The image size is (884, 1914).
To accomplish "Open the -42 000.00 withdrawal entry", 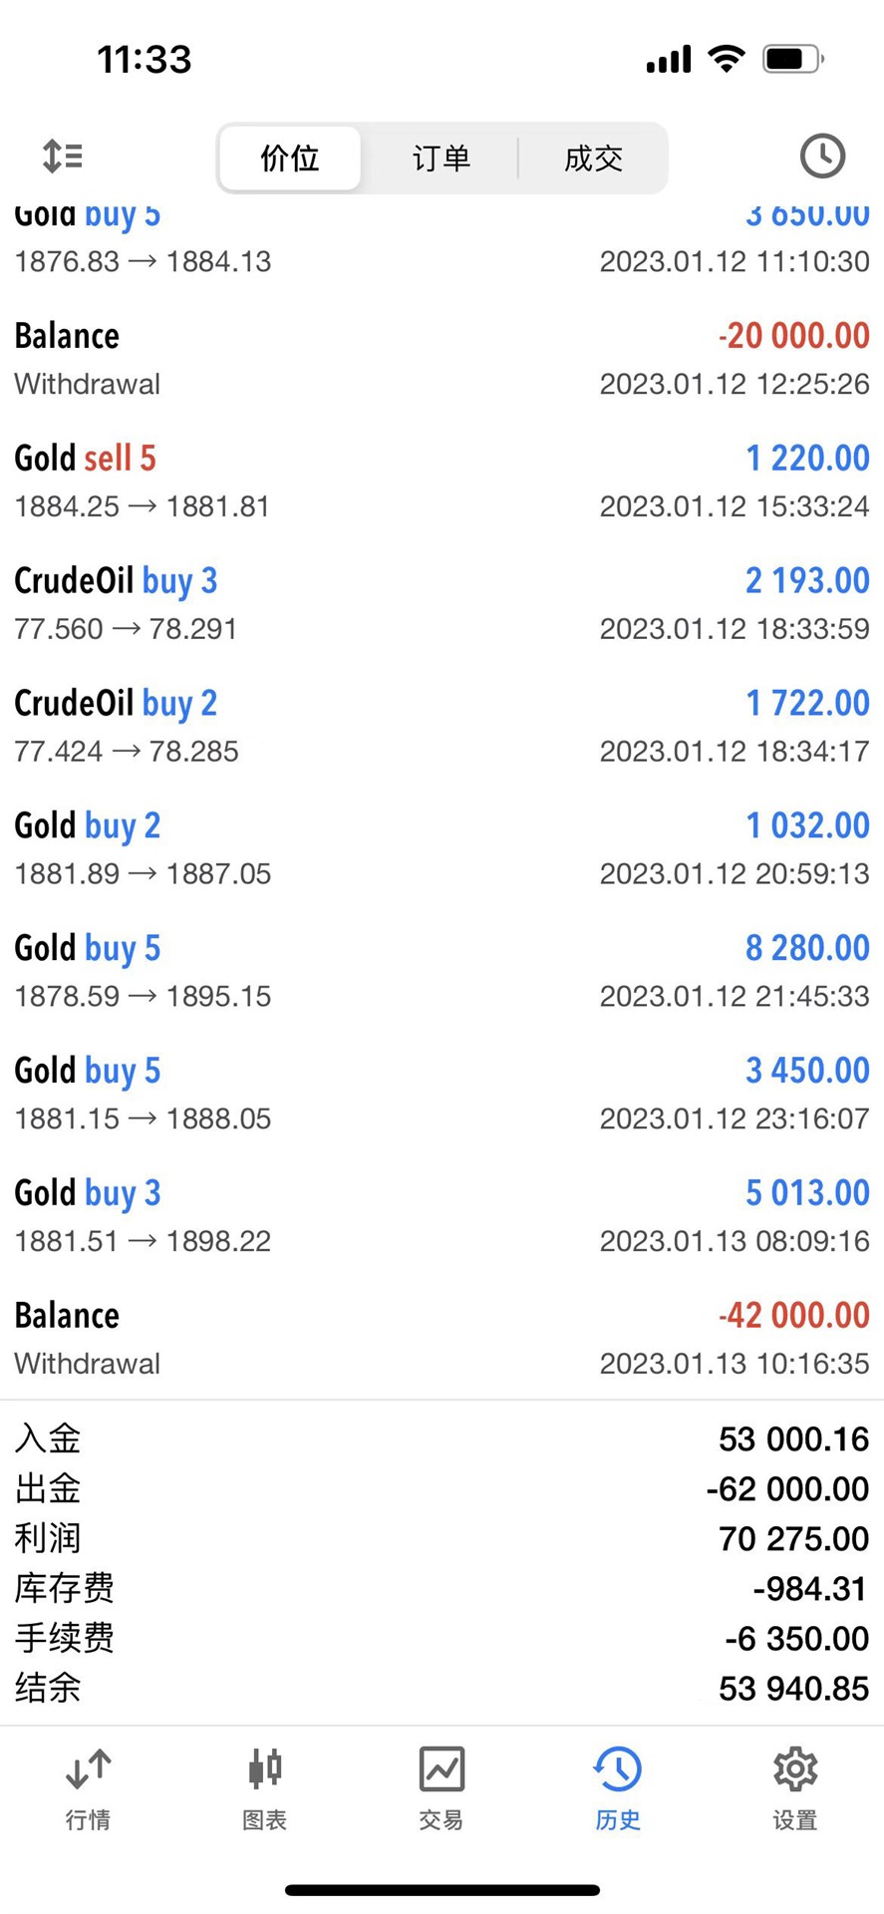I will (442, 1339).
